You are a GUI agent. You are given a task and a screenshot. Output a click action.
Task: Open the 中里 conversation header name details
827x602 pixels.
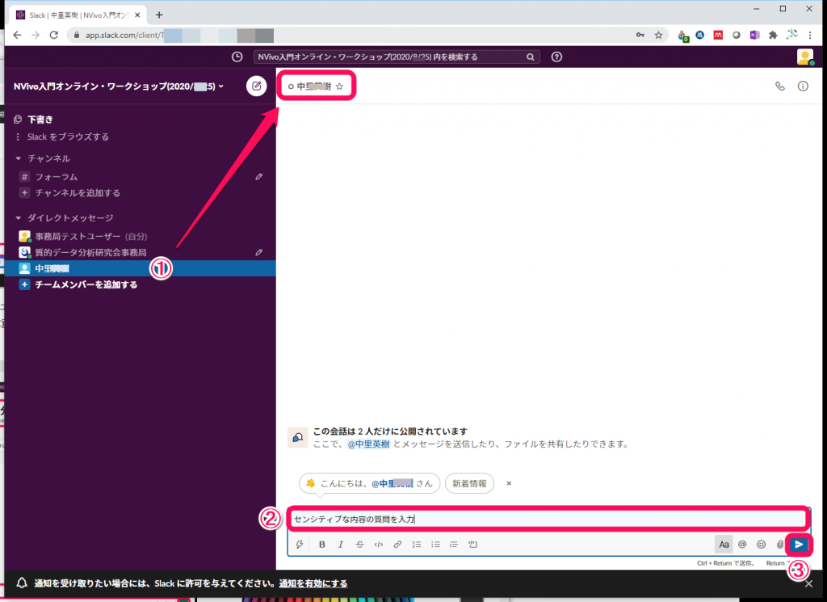click(x=314, y=86)
